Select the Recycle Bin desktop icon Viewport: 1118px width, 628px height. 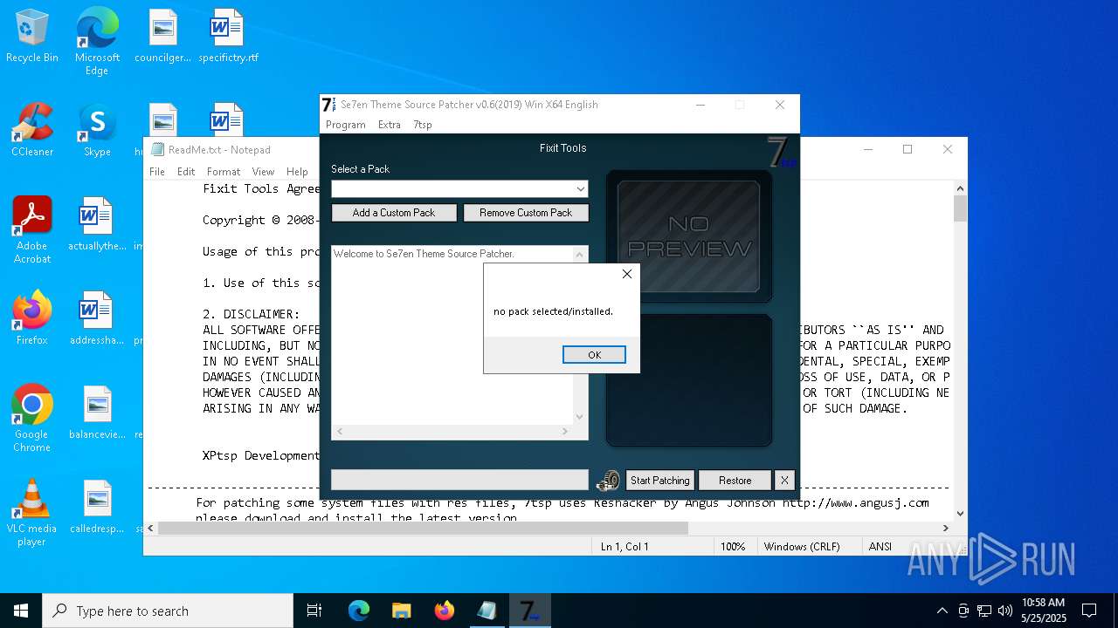coord(32,36)
